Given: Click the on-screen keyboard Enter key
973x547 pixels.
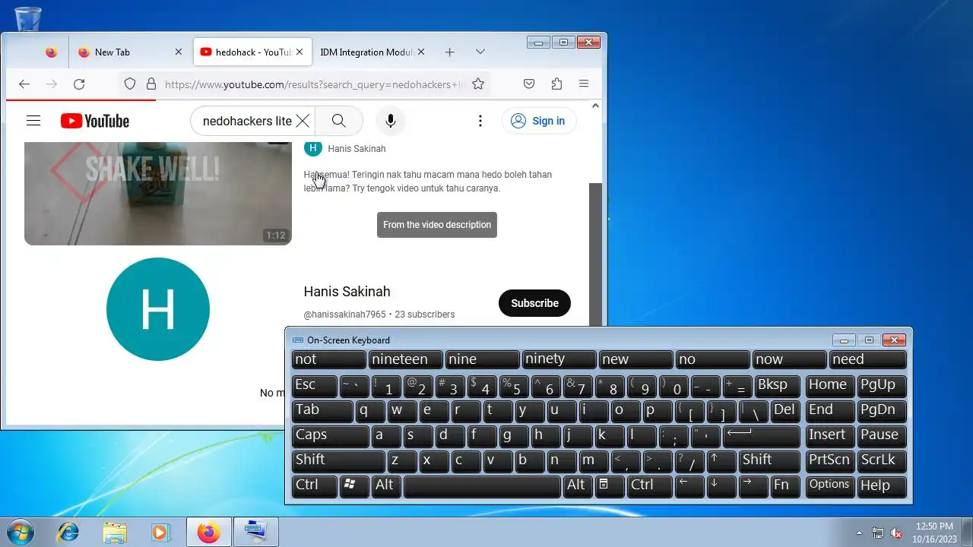Looking at the screenshot, I should pyautogui.click(x=762, y=435).
